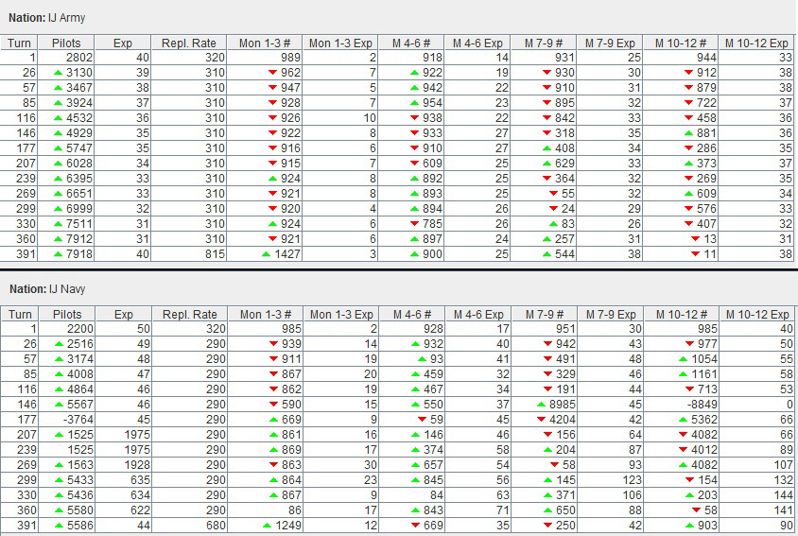
Task: Click IJ Army Pilots column header
Action: [66, 43]
